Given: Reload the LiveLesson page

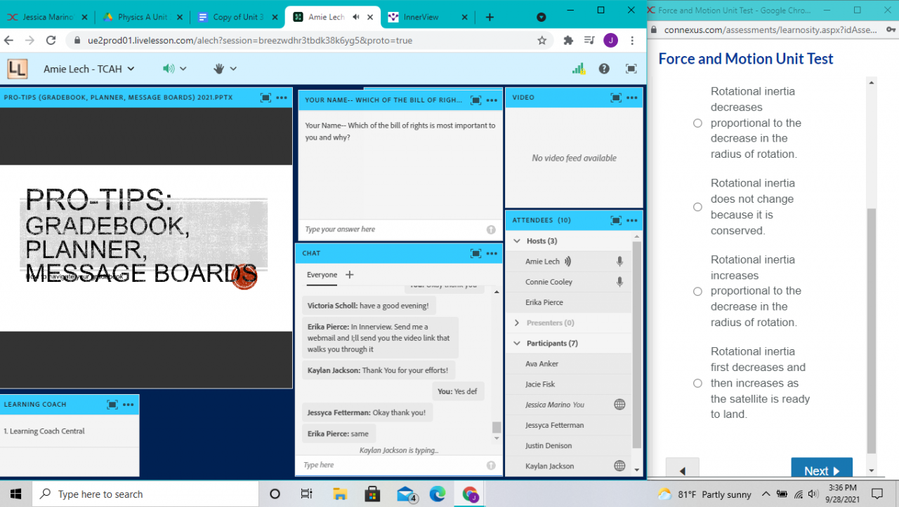Looking at the screenshot, I should point(51,41).
